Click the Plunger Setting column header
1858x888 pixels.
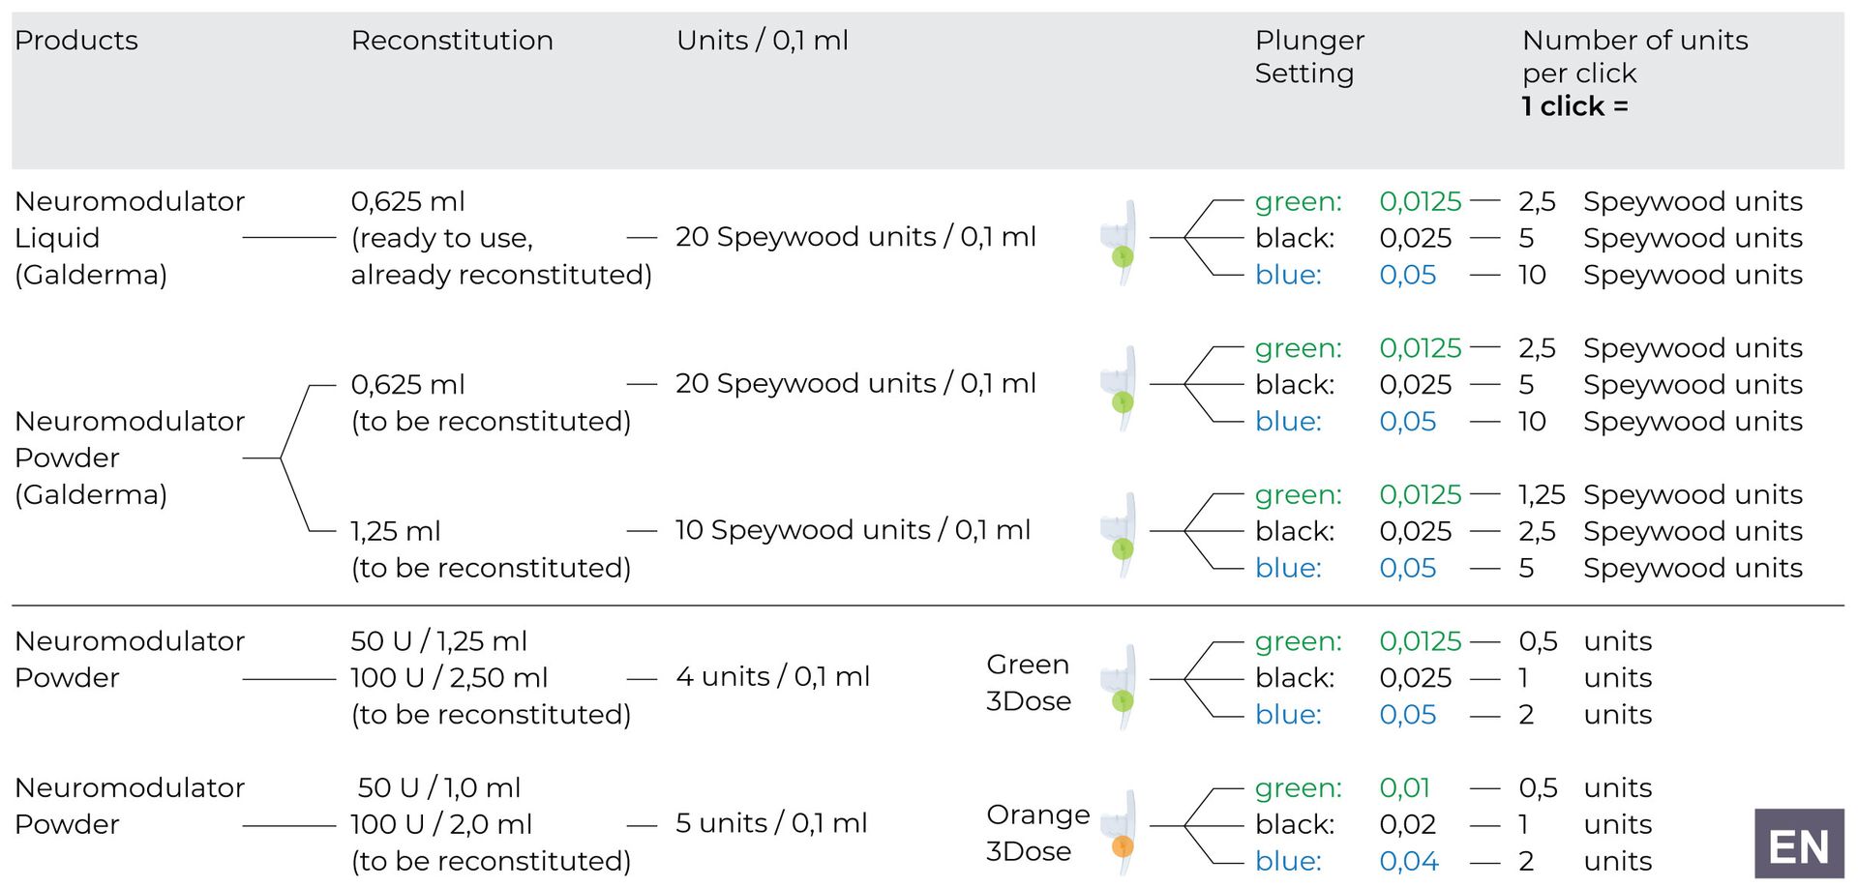pos(1308,57)
